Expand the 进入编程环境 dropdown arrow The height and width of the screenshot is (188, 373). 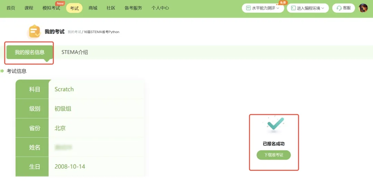(x=323, y=8)
